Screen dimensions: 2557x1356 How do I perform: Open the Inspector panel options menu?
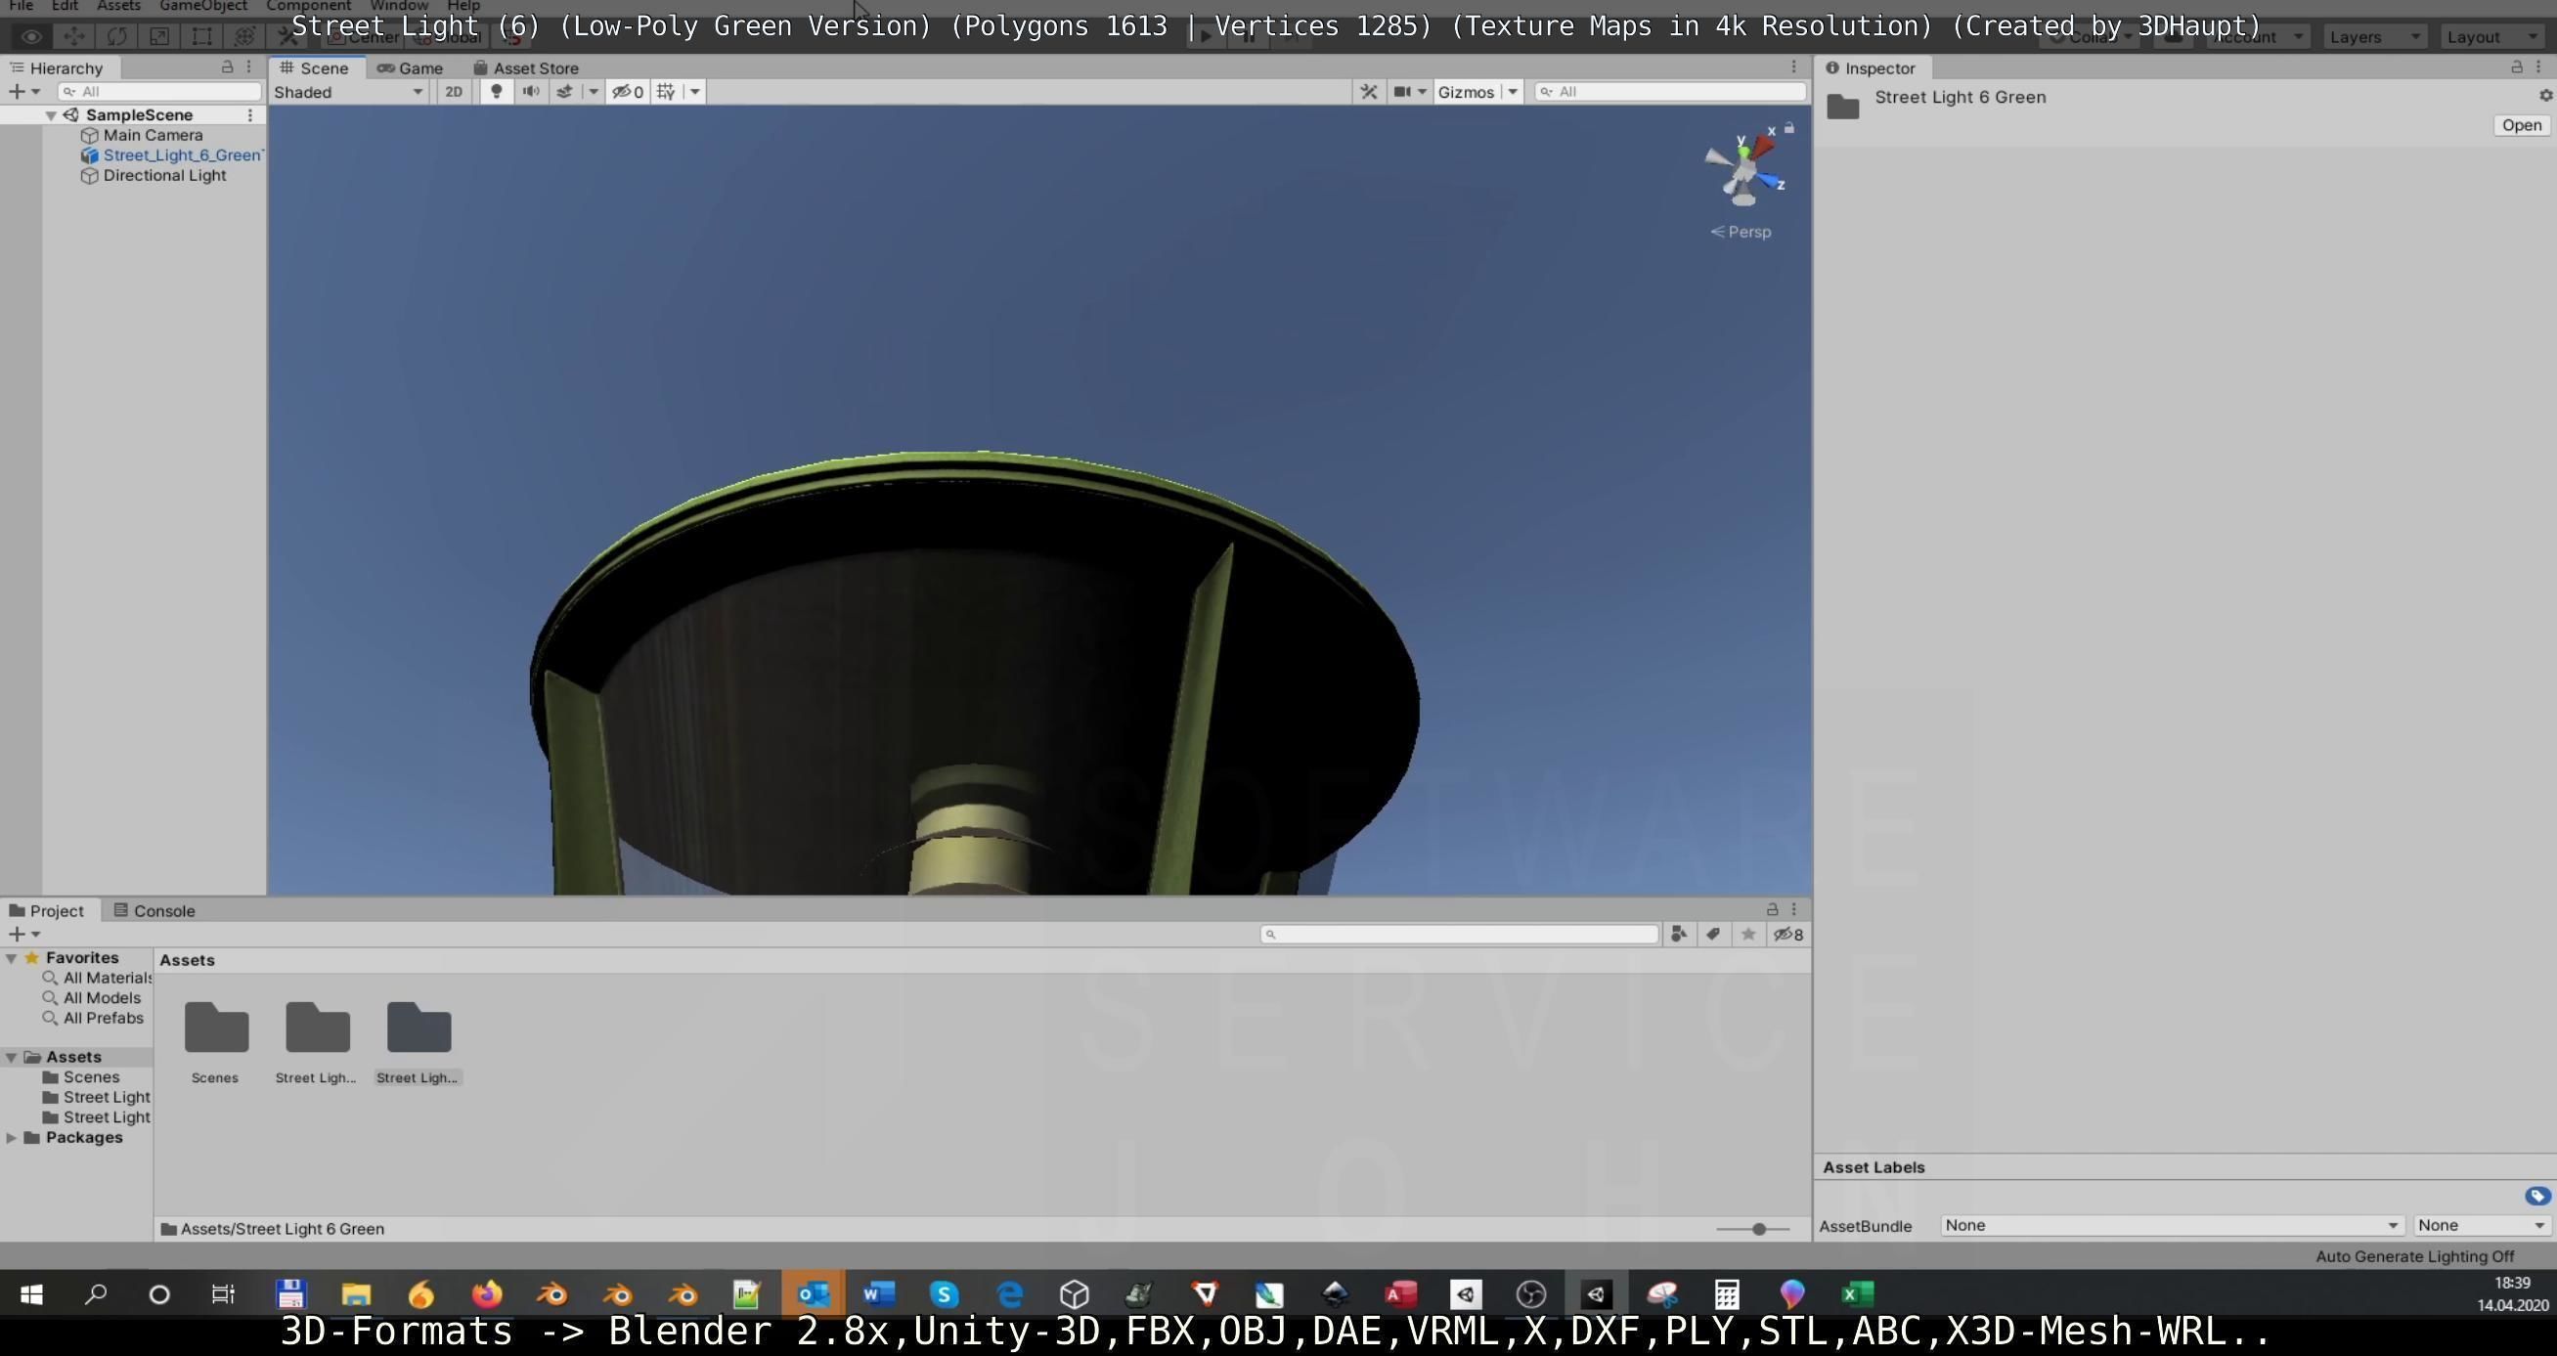click(2539, 66)
